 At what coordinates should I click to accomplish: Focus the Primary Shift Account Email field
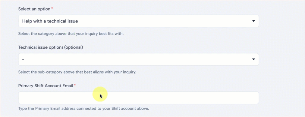click(139, 98)
